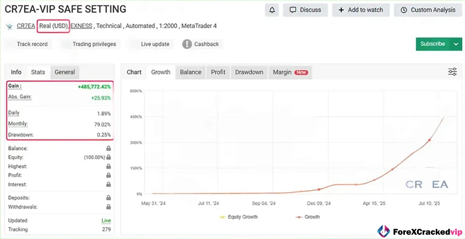Click the Abs. Gain label
Screen dimensions: 465x239
pyautogui.click(x=20, y=97)
